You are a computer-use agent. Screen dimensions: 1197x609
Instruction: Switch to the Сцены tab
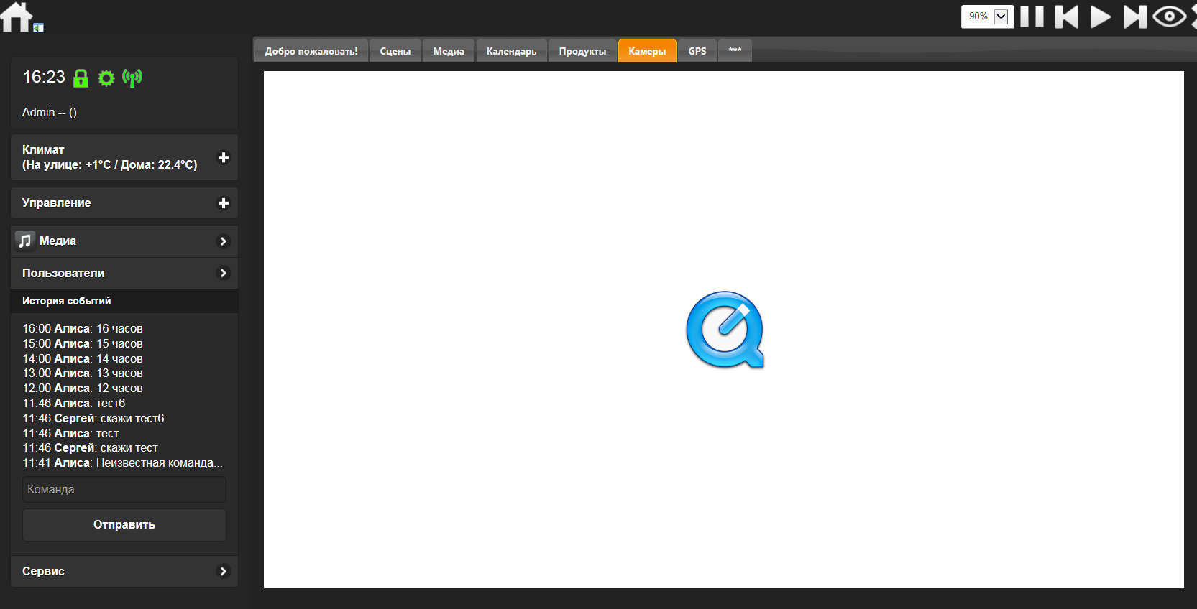[395, 51]
